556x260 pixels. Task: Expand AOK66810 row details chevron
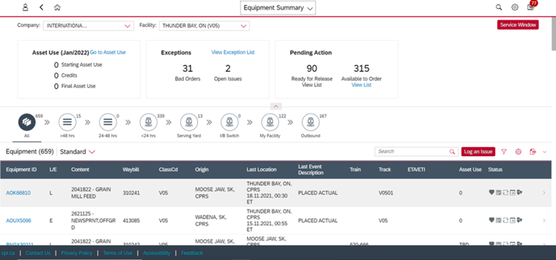544,193
